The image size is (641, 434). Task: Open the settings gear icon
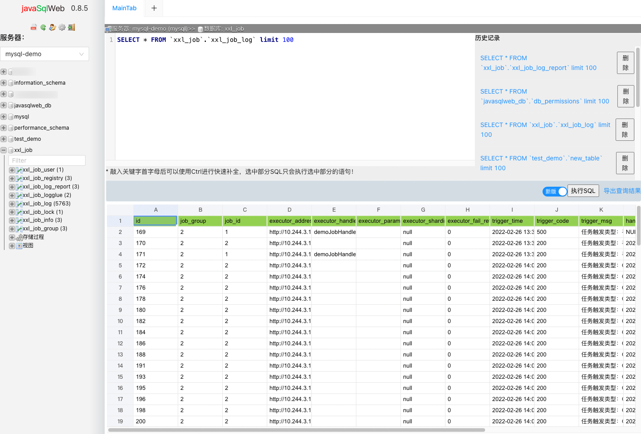click(x=62, y=27)
